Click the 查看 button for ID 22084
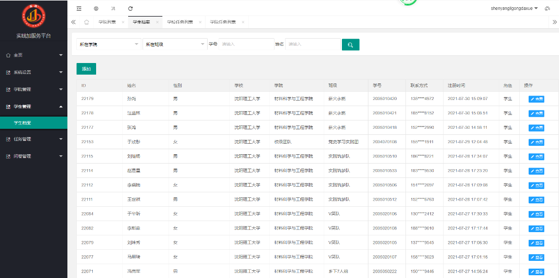The image size is (559, 278). coord(536,214)
